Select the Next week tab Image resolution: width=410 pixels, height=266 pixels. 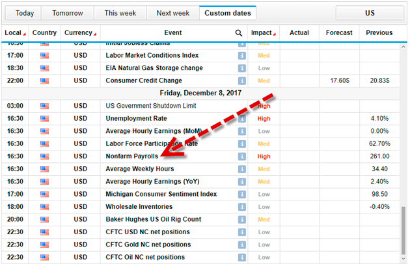point(173,13)
